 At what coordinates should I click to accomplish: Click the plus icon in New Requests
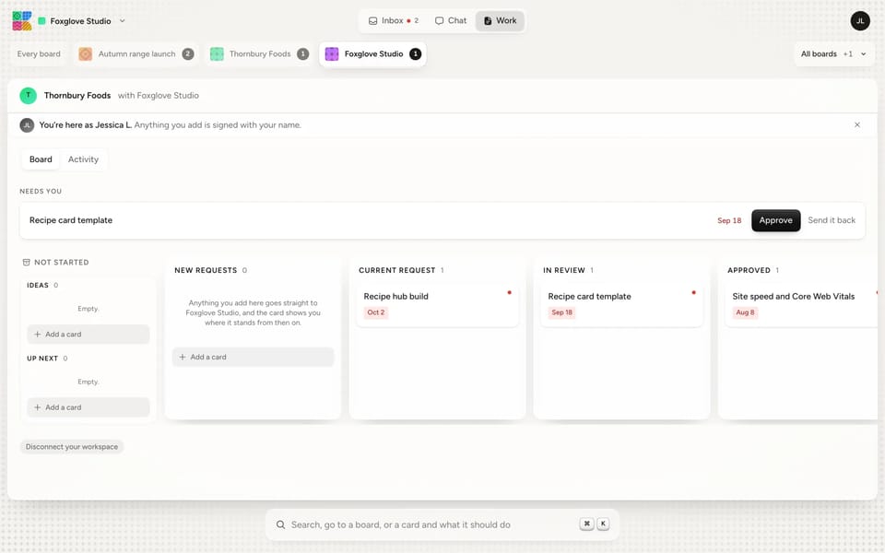click(183, 358)
